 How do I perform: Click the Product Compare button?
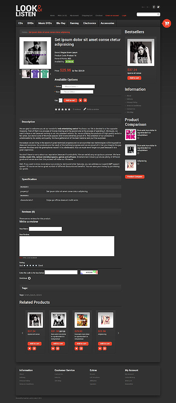tap(135, 176)
